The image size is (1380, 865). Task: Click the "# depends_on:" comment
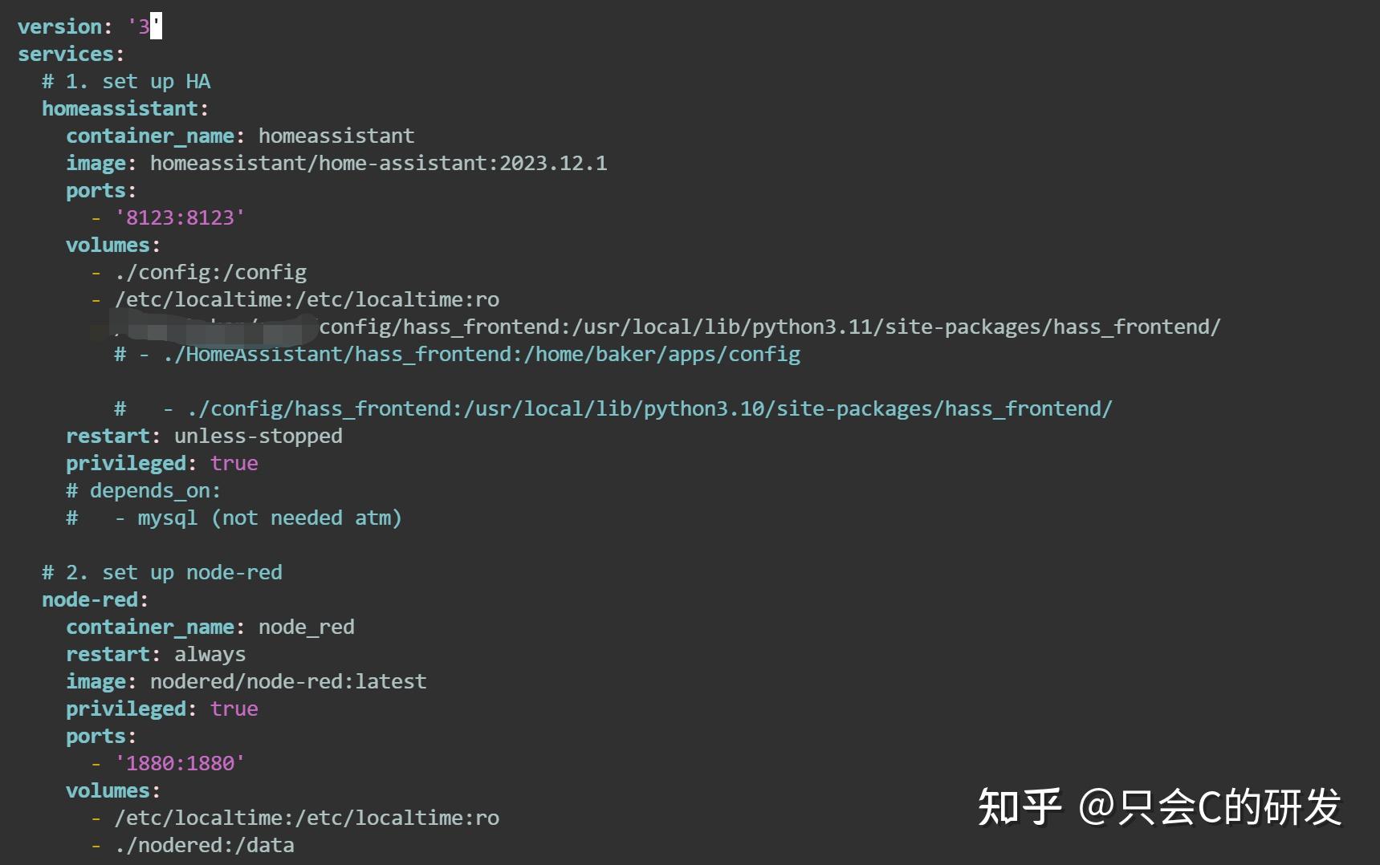click(x=143, y=490)
